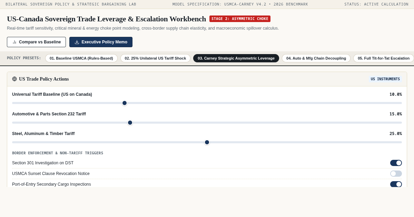
Task: Select preset 05. Full Tit-for-Tat Escalation
Action: tap(384, 58)
